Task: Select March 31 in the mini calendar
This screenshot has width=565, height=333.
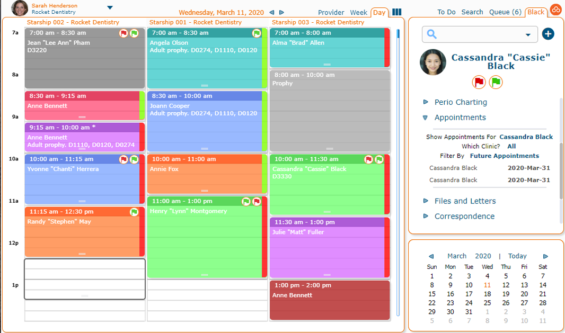Action: [469, 312]
